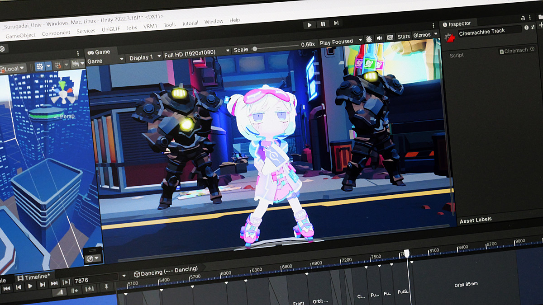The image size is (543, 305).
Task: Open the Scene camera compass overlay dropdown
Action: (93, 258)
